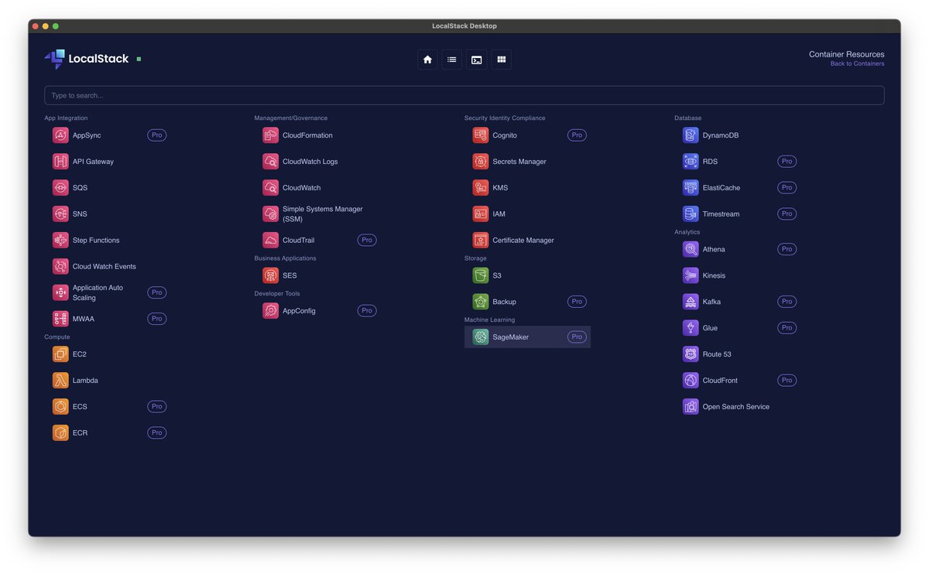This screenshot has width=929, height=574.
Task: Select the CloudWatch Logs icon
Action: 270,162
